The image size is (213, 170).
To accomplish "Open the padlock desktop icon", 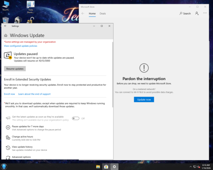I will pyautogui.click(x=31, y=20).
